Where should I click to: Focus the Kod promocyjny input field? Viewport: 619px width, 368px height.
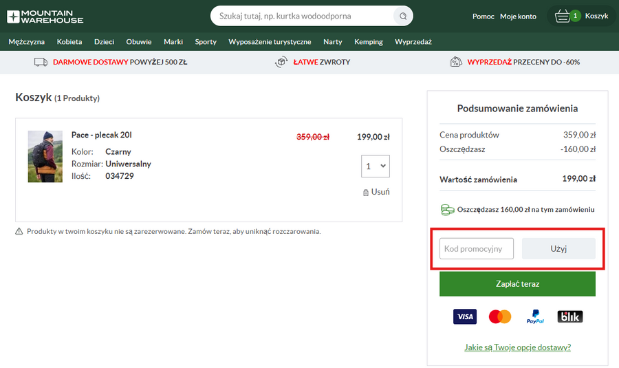tap(477, 248)
